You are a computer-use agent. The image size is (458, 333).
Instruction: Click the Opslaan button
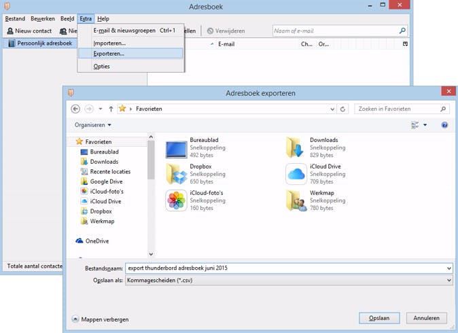[379, 318]
